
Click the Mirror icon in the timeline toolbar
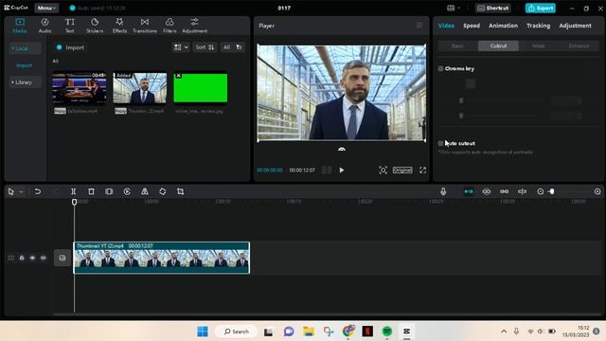pyautogui.click(x=145, y=191)
